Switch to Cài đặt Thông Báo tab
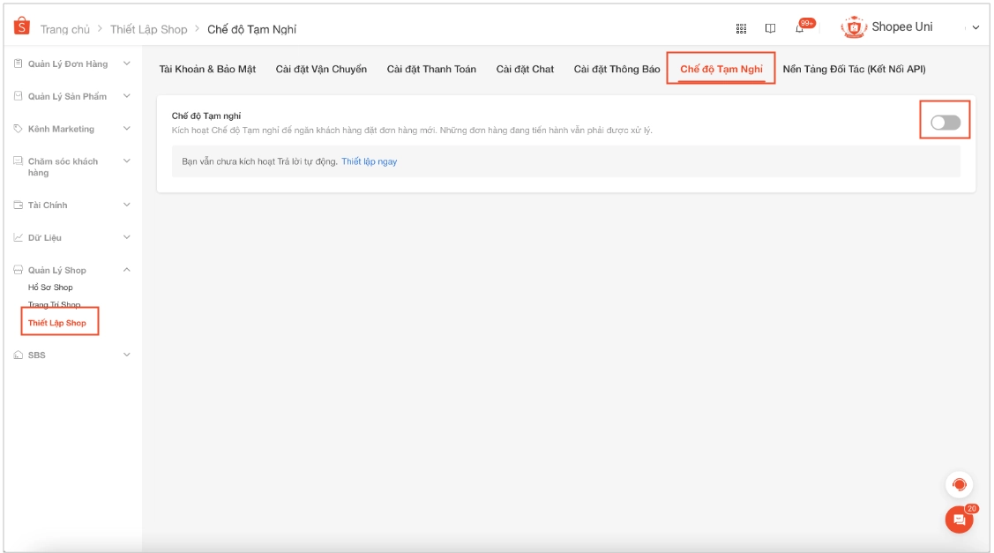994x553 pixels. 617,69
